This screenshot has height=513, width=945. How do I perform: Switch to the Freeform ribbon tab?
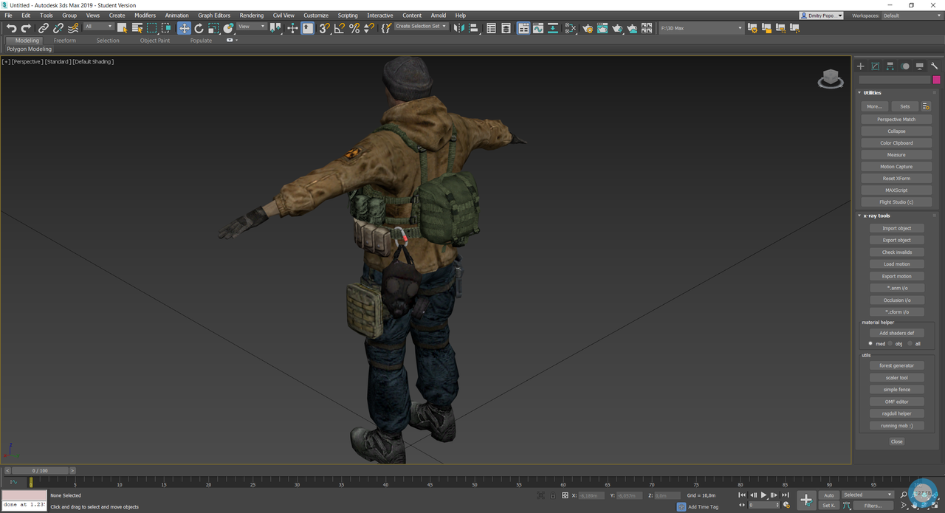65,41
